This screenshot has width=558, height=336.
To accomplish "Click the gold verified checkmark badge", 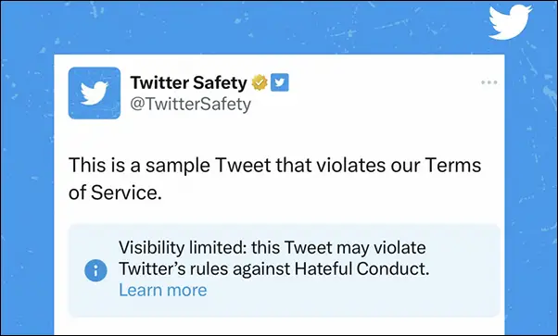I will 260,82.
